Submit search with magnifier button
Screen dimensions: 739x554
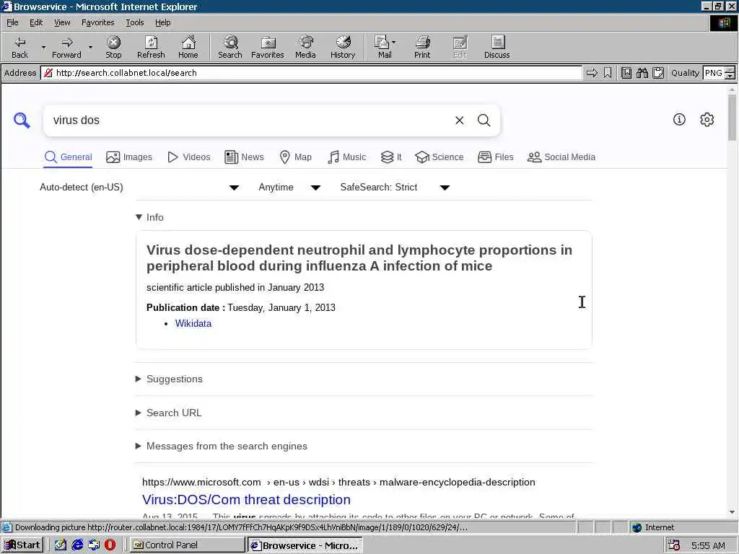point(484,120)
